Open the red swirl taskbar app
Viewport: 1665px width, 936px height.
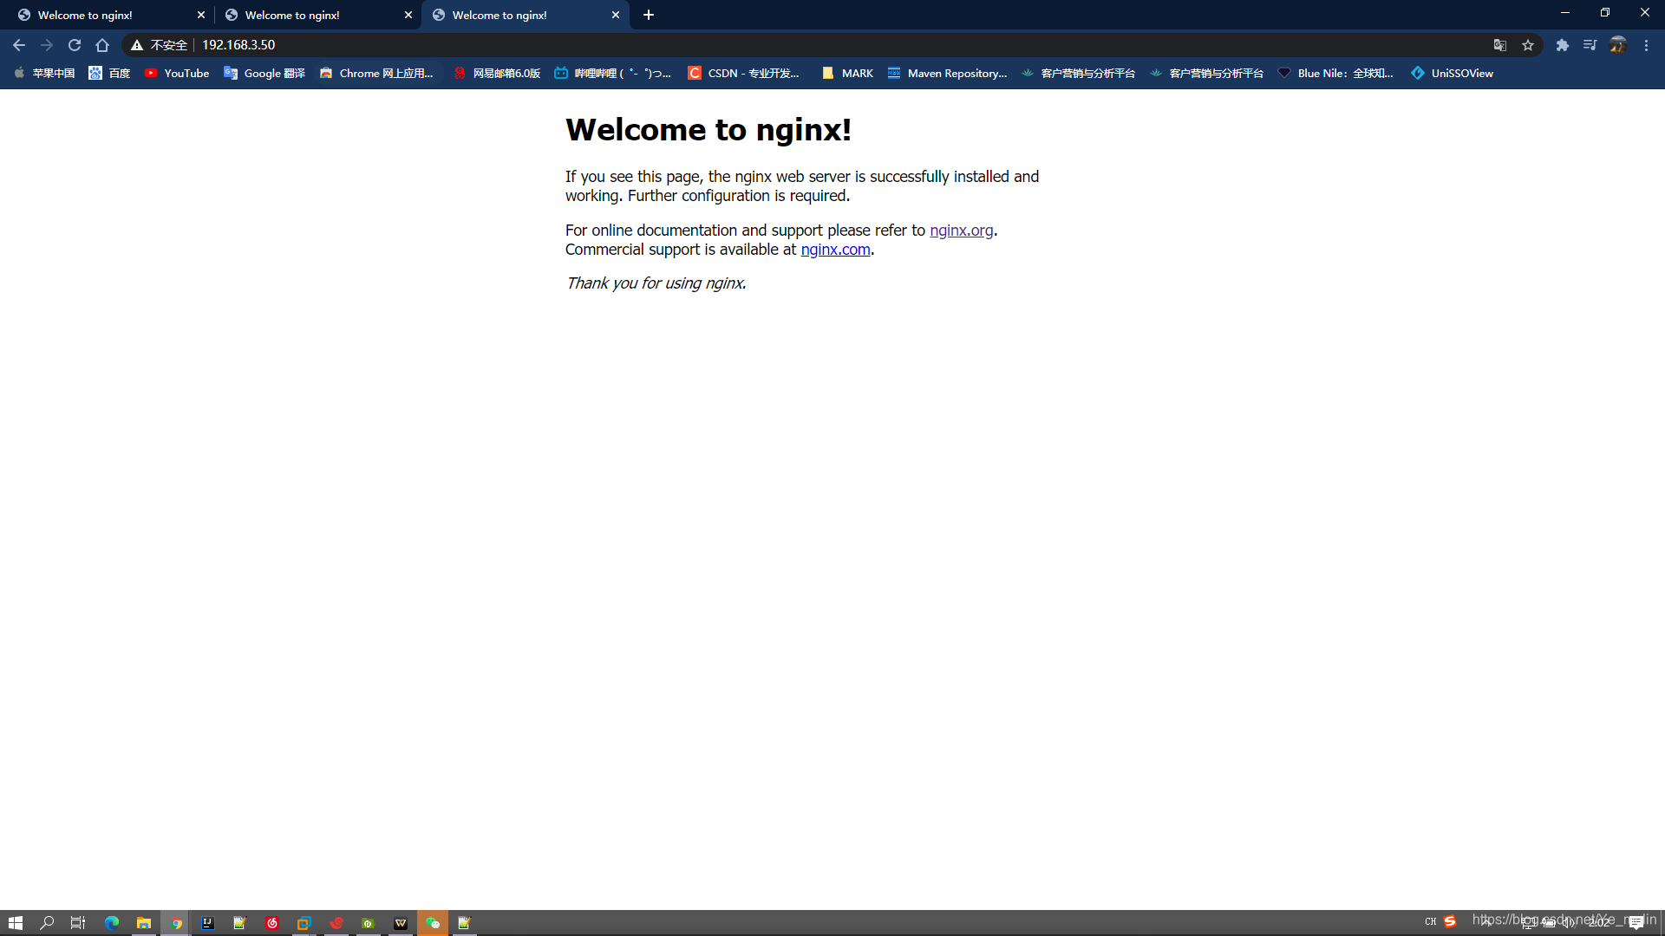[336, 923]
